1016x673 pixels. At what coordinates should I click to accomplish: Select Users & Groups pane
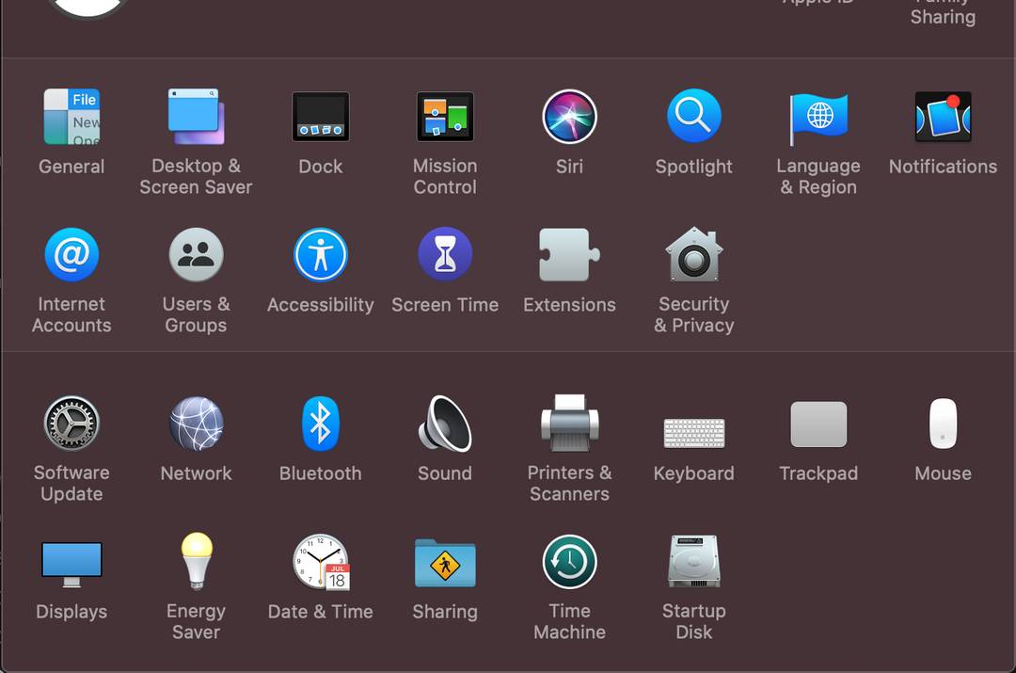pyautogui.click(x=196, y=254)
